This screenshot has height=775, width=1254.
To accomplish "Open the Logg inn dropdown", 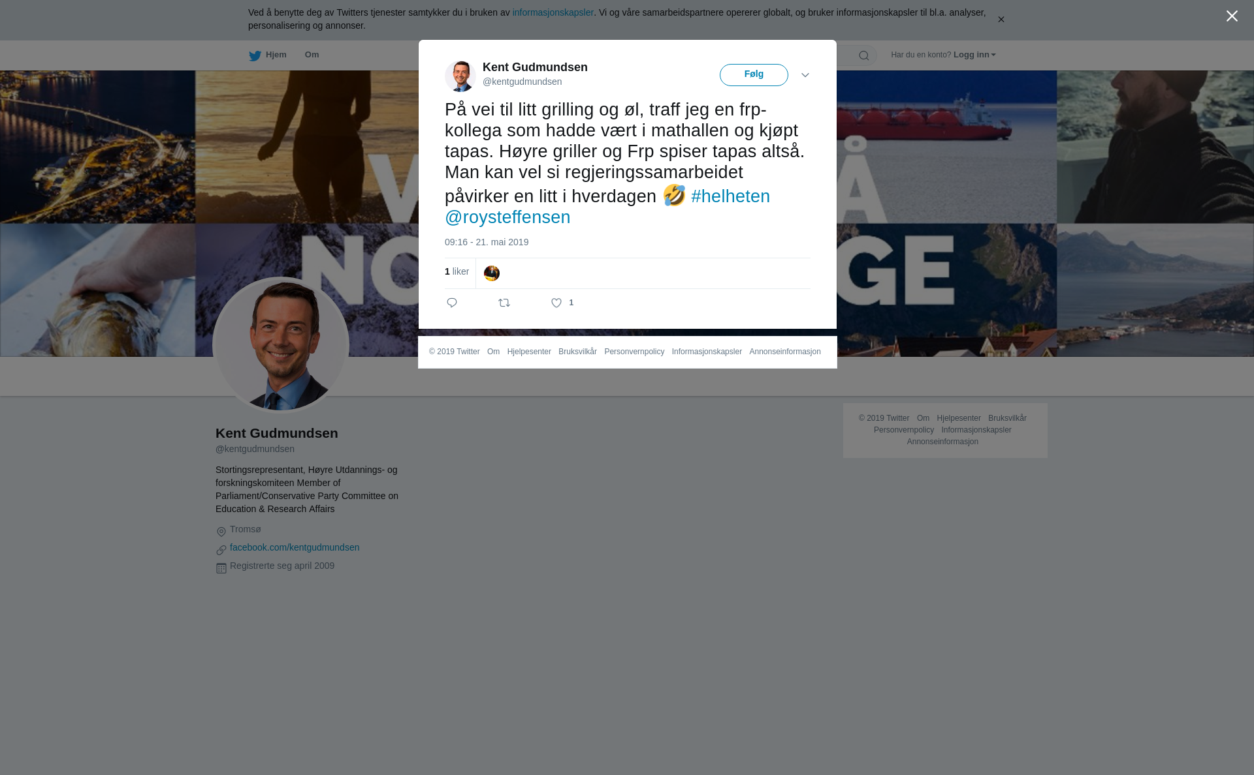I will pyautogui.click(x=974, y=55).
